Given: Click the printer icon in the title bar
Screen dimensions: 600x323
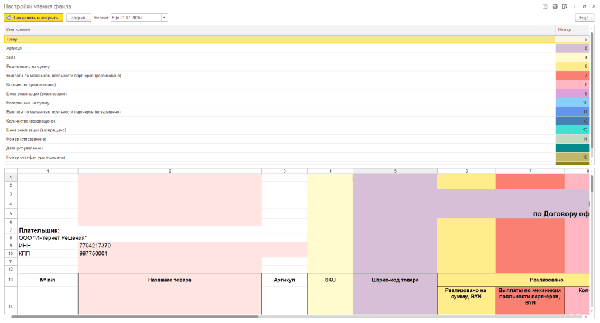Looking at the screenshot, I should (x=555, y=6).
